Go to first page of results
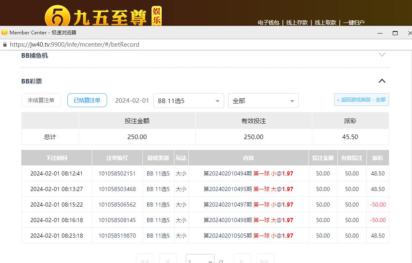Image resolution: width=412 pixels, height=263 pixels. pos(144,260)
